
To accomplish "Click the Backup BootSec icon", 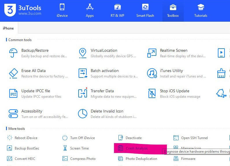I will (10, 148).
